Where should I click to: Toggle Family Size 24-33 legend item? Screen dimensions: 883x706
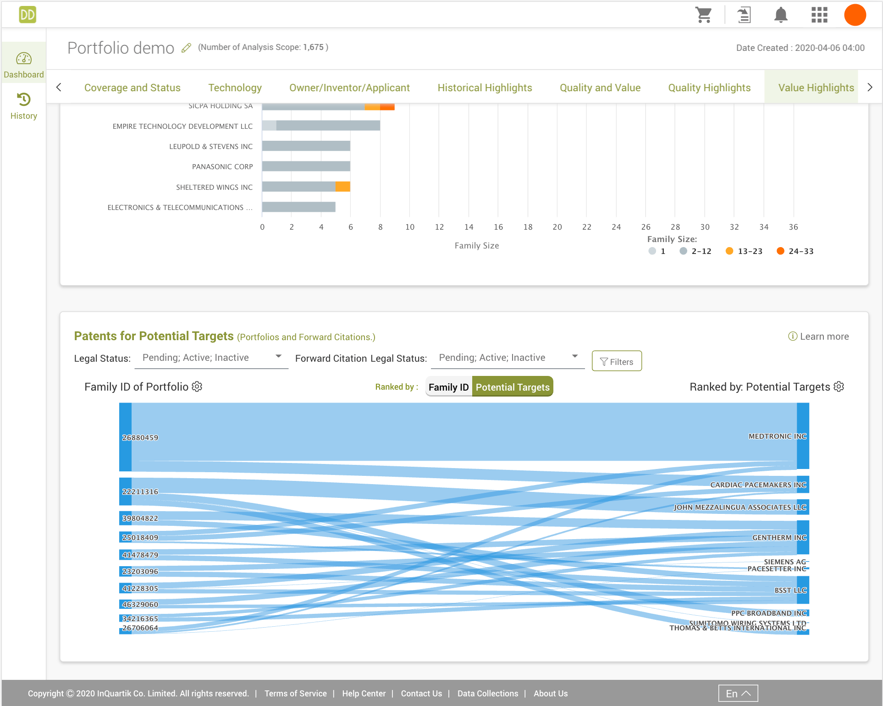click(x=795, y=251)
